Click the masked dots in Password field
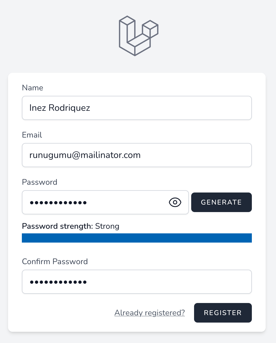Image resolution: width=276 pixels, height=343 pixels. (58, 203)
